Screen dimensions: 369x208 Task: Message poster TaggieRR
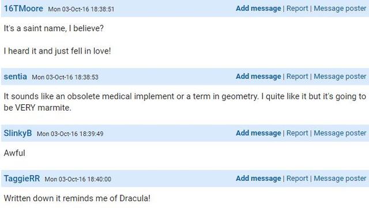pos(340,179)
